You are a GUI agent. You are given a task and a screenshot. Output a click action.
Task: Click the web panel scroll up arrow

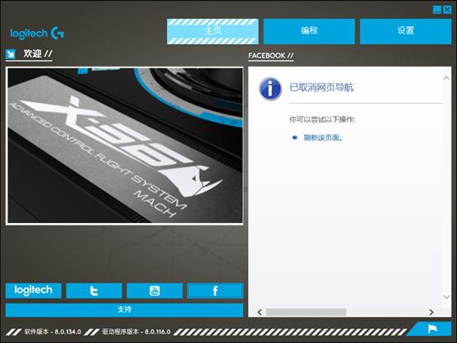tap(446, 78)
